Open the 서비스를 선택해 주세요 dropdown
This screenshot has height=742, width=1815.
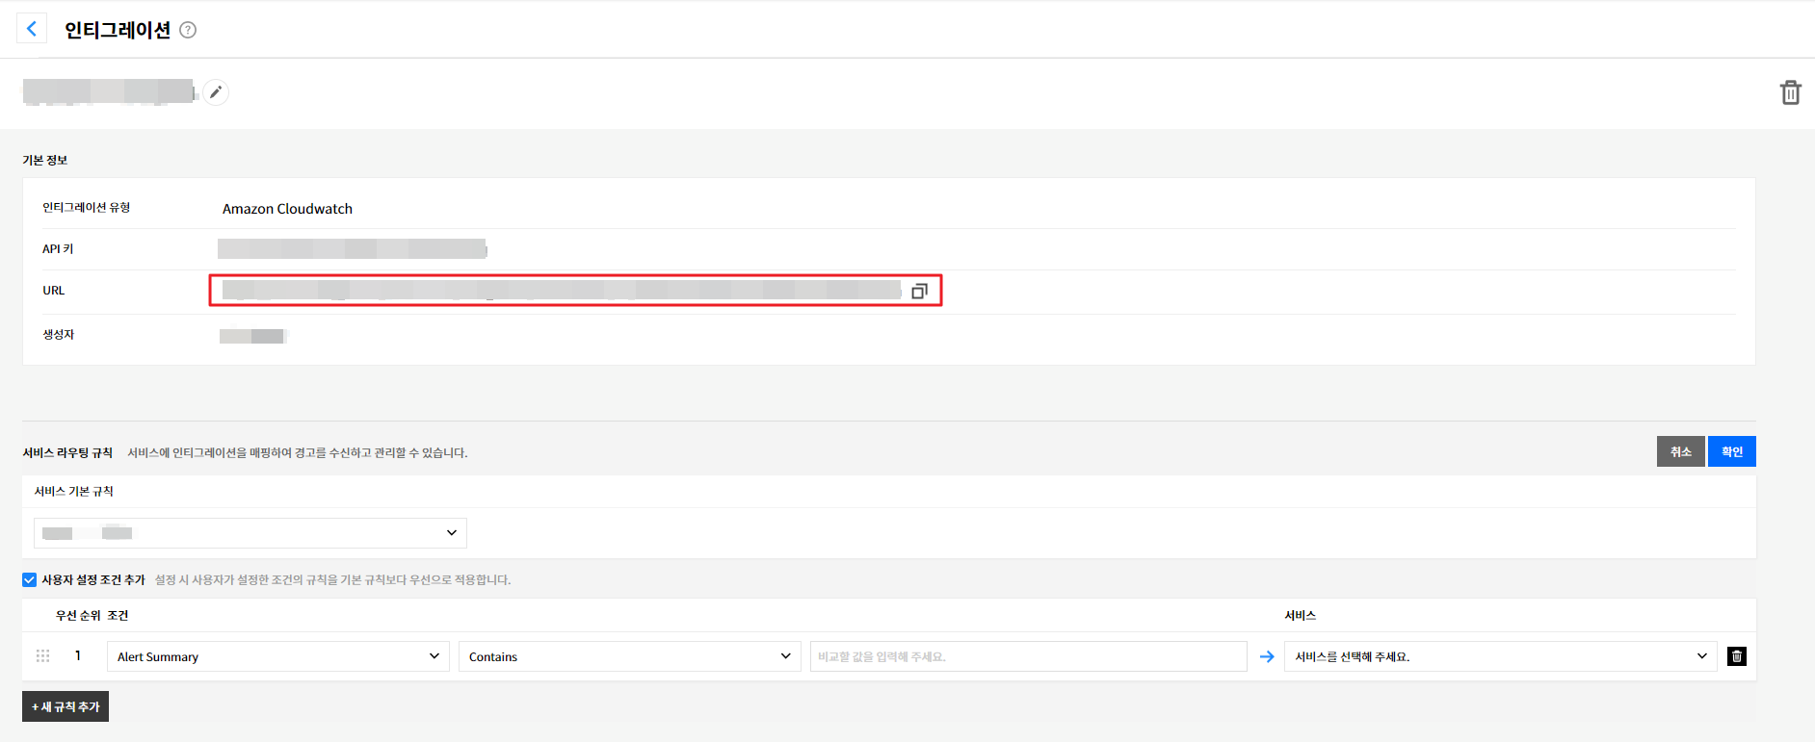pyautogui.click(x=1500, y=656)
